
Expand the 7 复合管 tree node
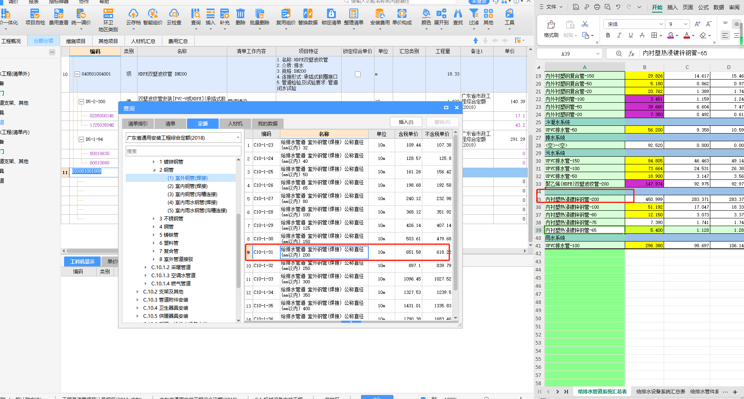pyautogui.click(x=154, y=251)
